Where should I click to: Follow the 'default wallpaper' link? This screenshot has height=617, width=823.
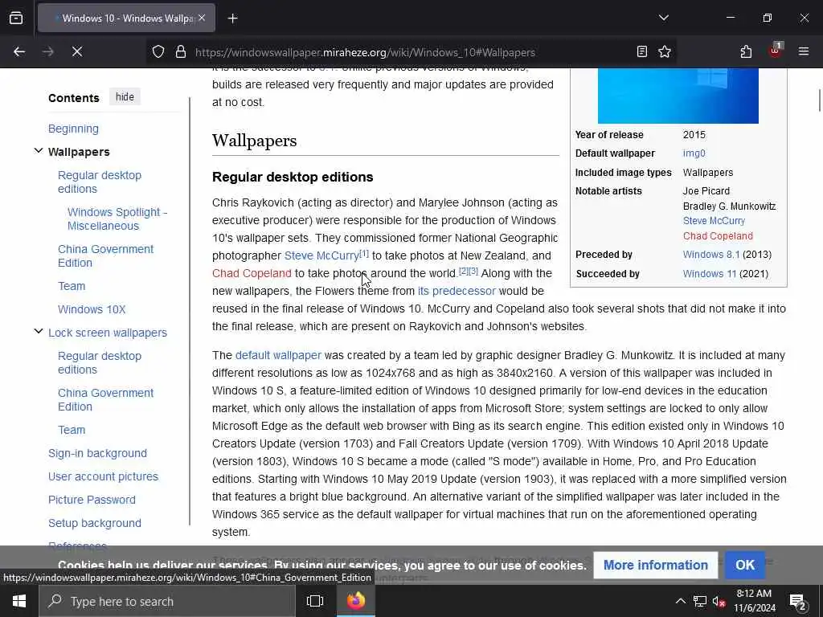click(x=278, y=355)
